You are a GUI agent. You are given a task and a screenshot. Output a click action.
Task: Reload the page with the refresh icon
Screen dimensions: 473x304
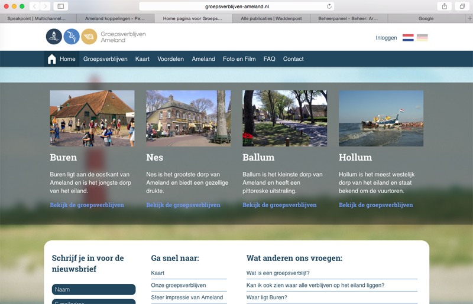[329, 6]
